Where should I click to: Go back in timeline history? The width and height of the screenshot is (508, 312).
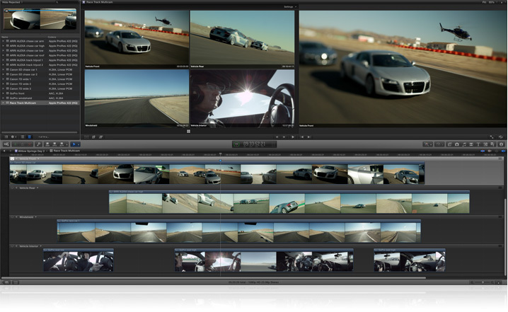click(x=4, y=151)
